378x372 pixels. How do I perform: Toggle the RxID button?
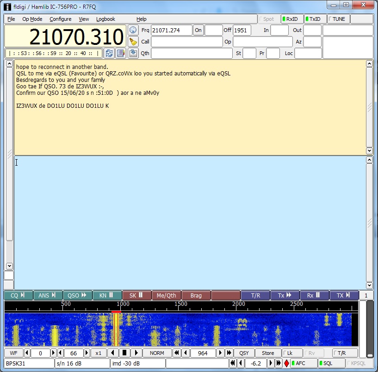(x=292, y=19)
